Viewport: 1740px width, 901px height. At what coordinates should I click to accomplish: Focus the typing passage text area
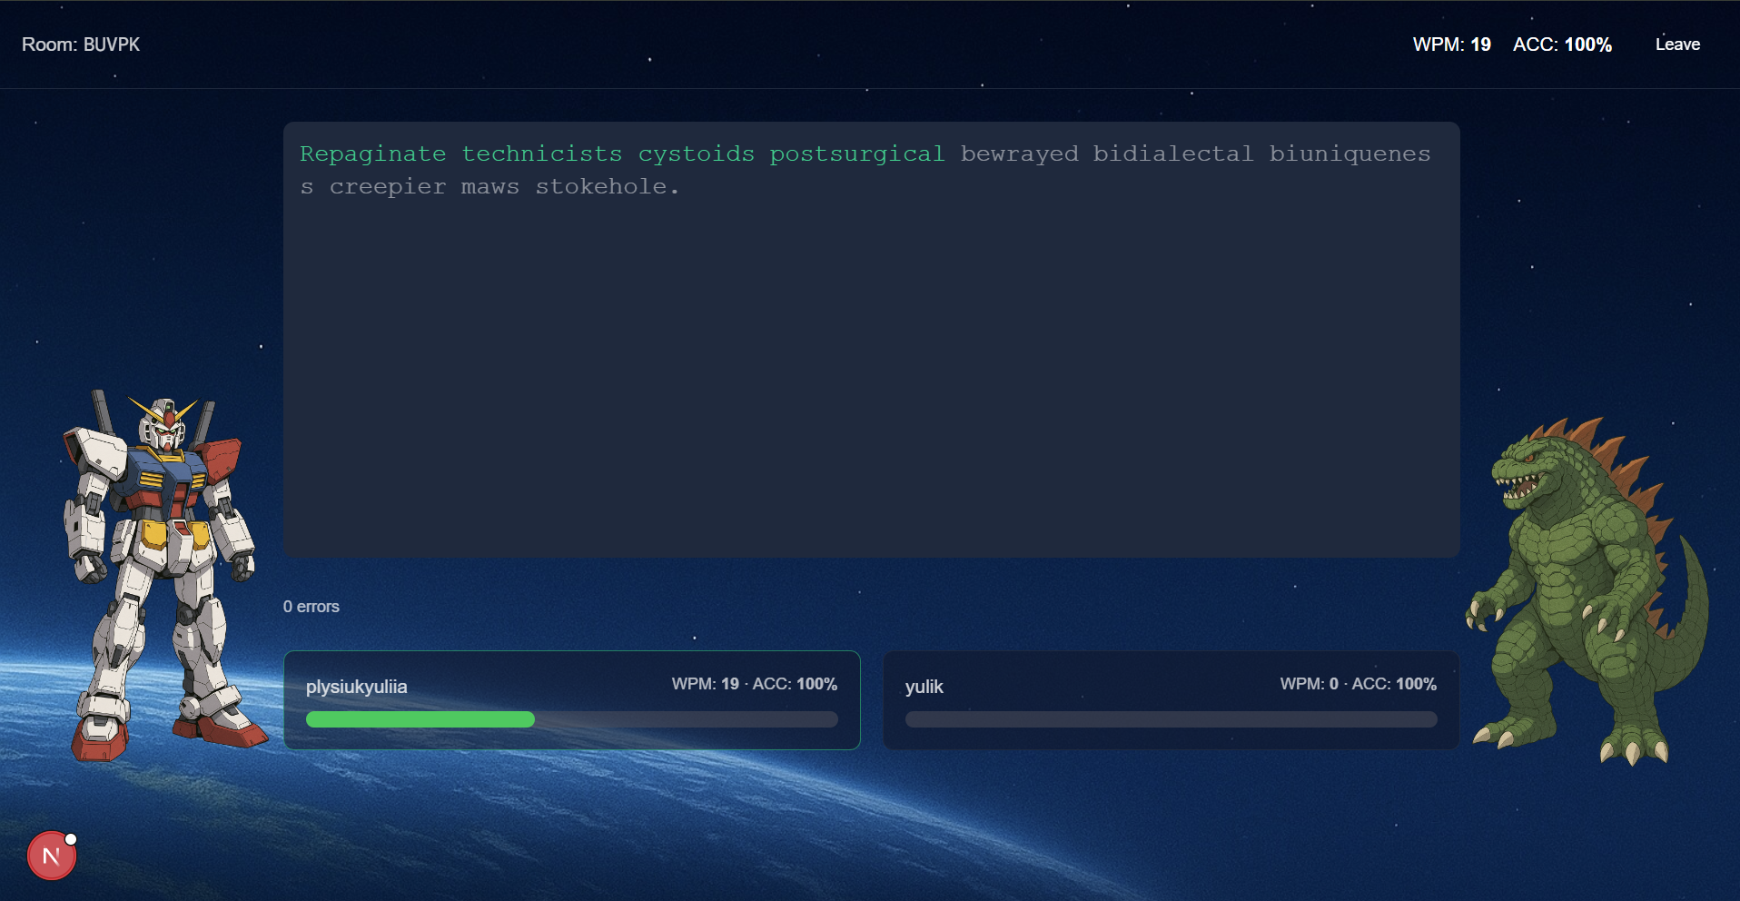872,340
